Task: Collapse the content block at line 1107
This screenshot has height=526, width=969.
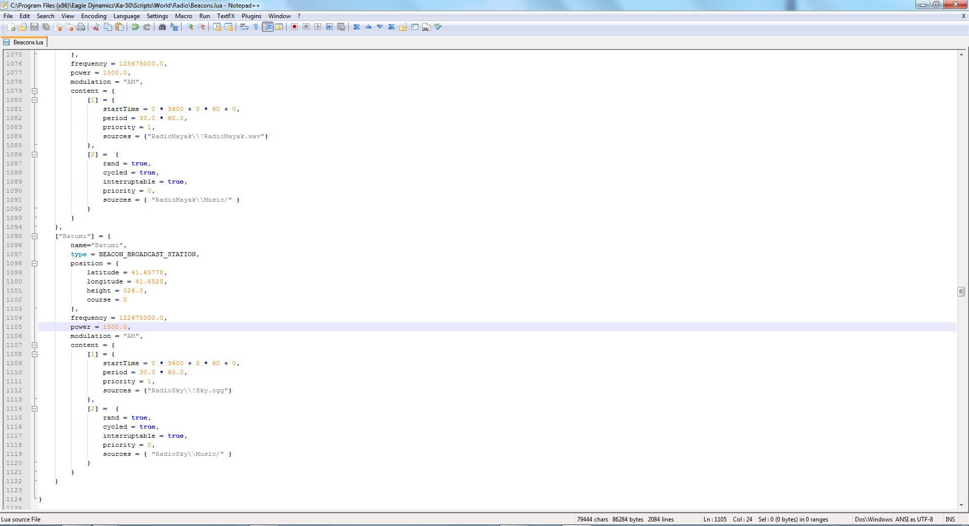Action: pyautogui.click(x=34, y=345)
